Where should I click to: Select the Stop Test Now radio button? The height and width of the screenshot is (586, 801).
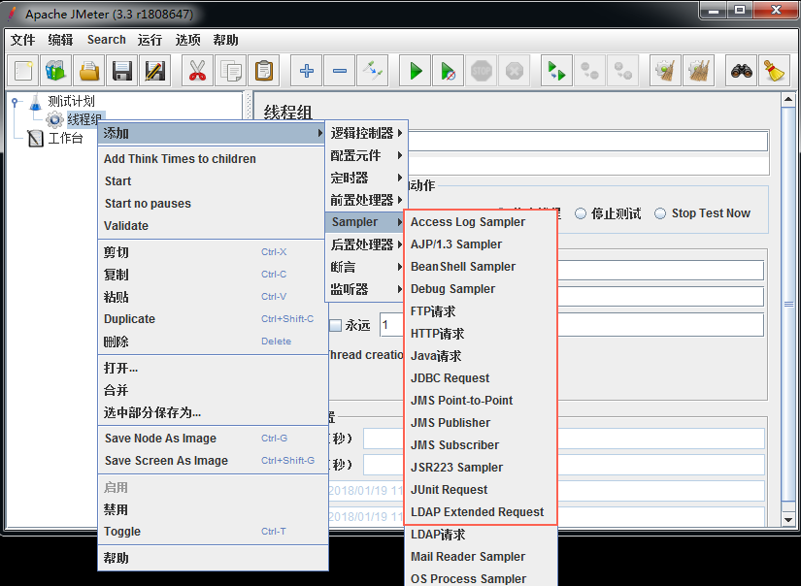pyautogui.click(x=660, y=213)
